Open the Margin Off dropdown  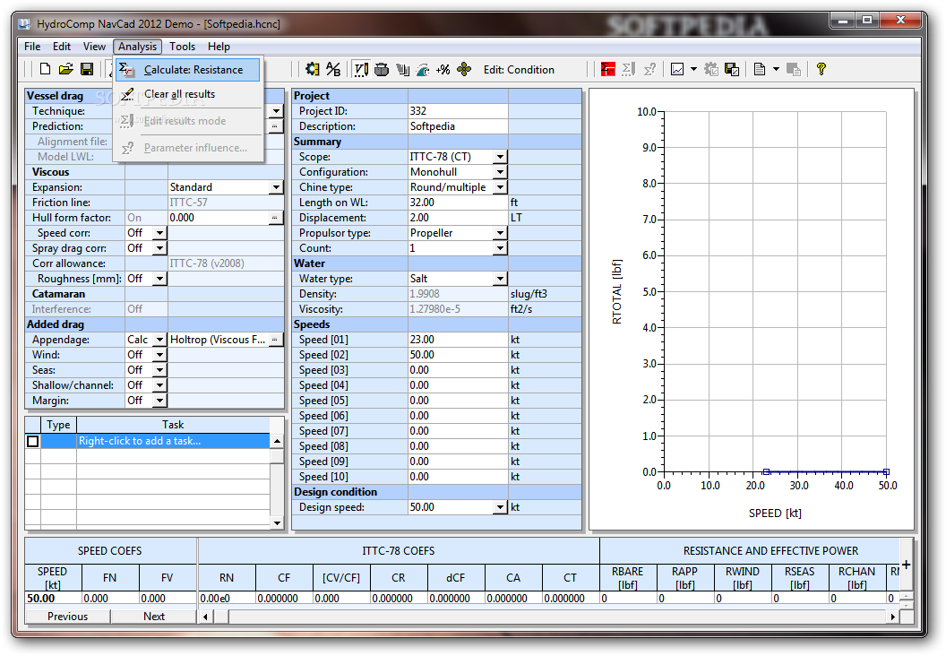159,401
